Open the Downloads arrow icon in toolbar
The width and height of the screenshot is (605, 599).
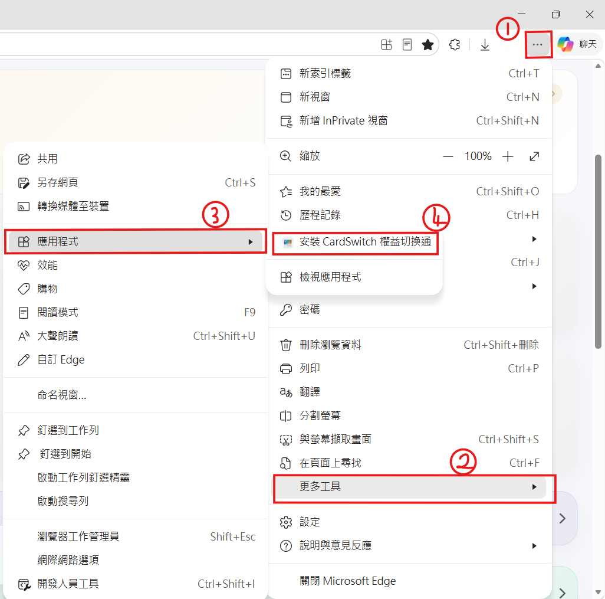click(485, 45)
